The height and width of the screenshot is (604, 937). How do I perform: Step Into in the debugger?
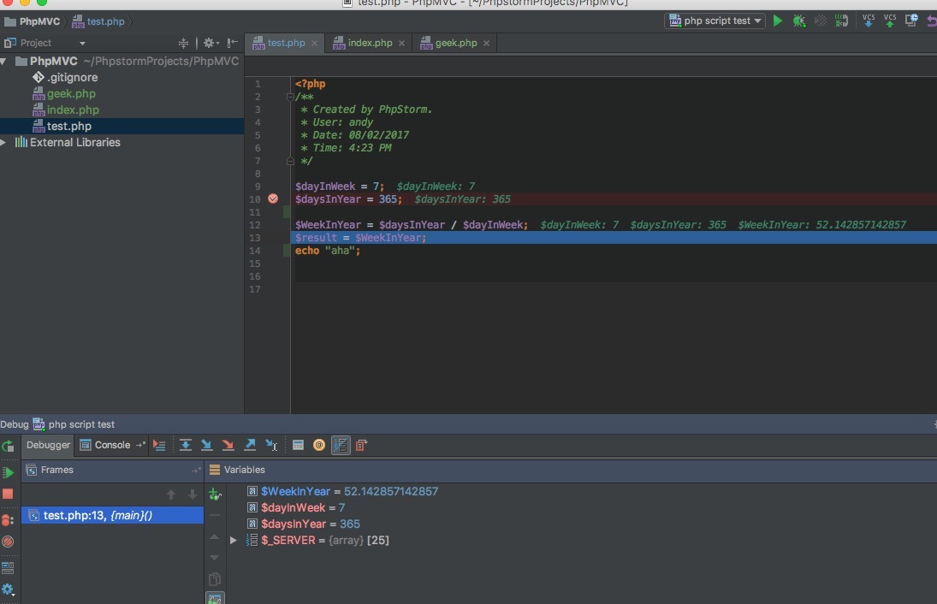(x=207, y=445)
